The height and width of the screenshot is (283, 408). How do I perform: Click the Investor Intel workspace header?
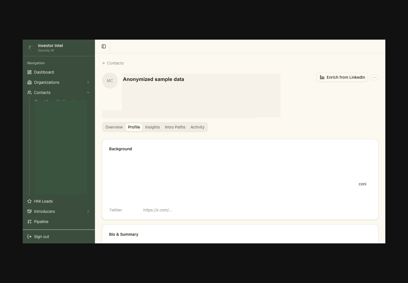point(59,48)
